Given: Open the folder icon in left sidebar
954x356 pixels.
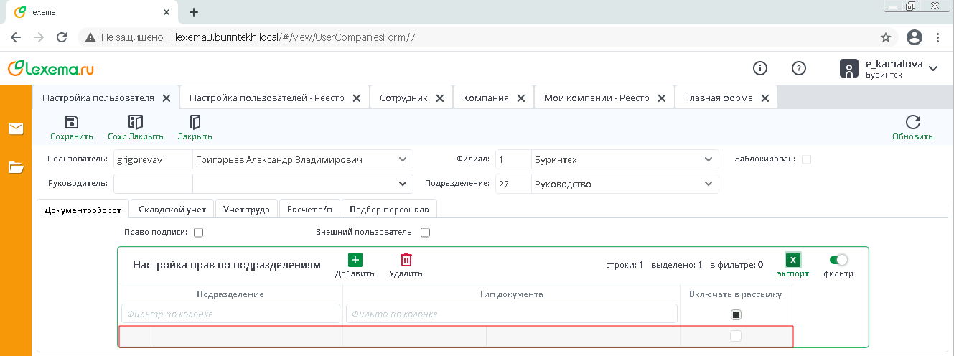Looking at the screenshot, I should point(16,167).
